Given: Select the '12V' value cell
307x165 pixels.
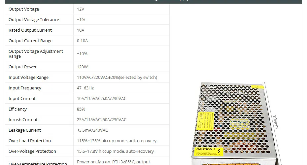Looking at the screenshot, I should [x=81, y=9].
